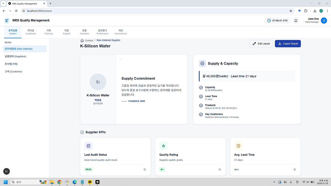
Task: Open KakaoTalk from the taskbar
Action: pyautogui.click(x=90, y=182)
